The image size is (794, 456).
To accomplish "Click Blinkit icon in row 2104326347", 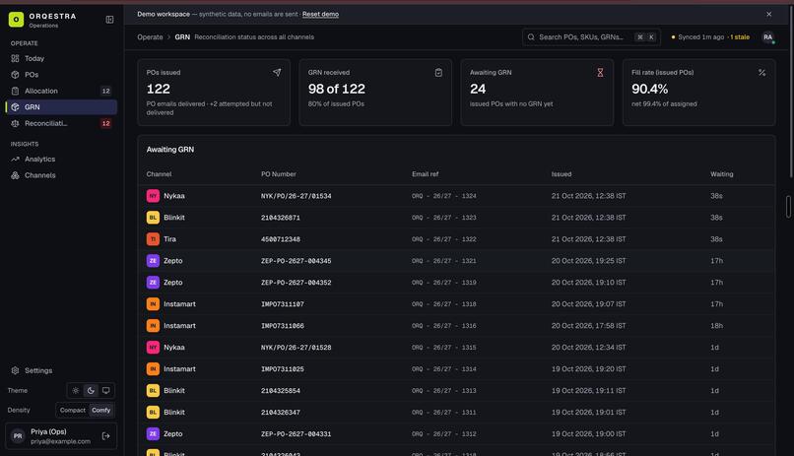I will (153, 412).
